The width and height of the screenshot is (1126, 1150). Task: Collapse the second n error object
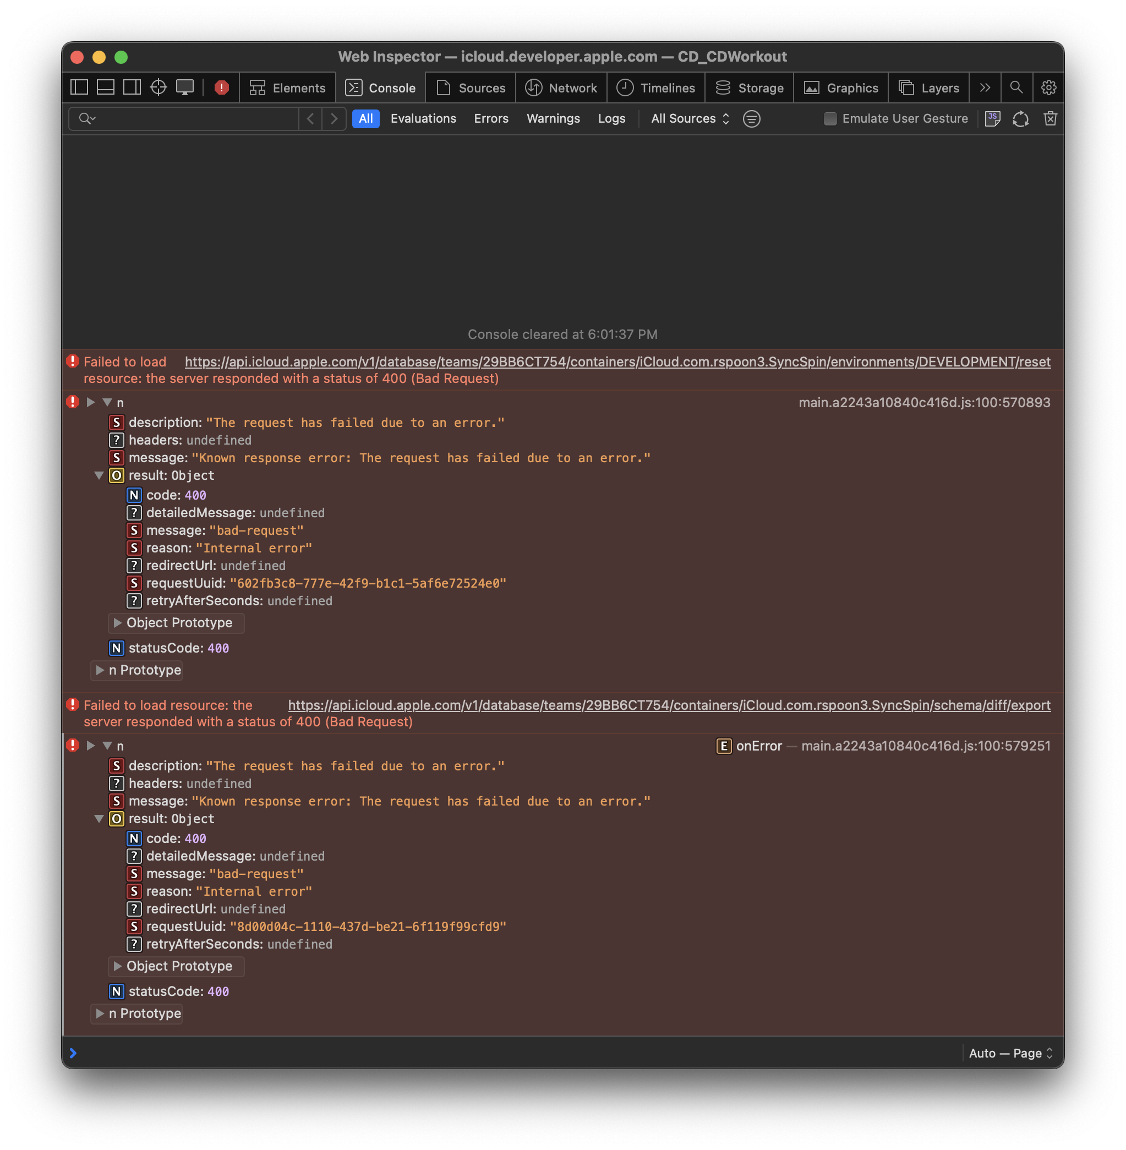coord(108,746)
